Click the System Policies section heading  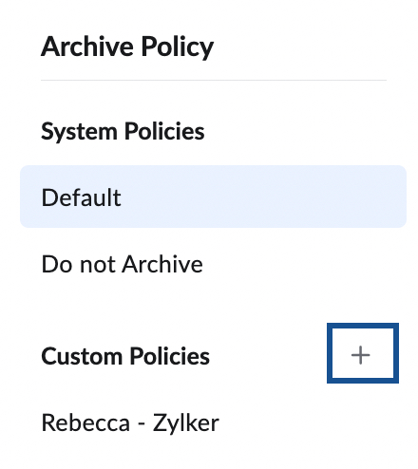(123, 131)
